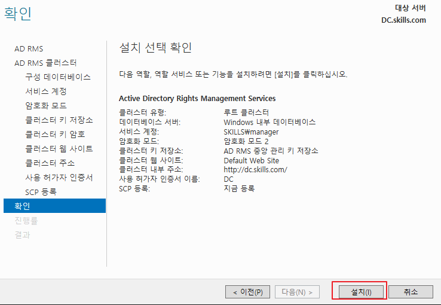Click the 설치(I) install button
Image resolution: width=441 pixels, height=305 pixels.
click(361, 292)
